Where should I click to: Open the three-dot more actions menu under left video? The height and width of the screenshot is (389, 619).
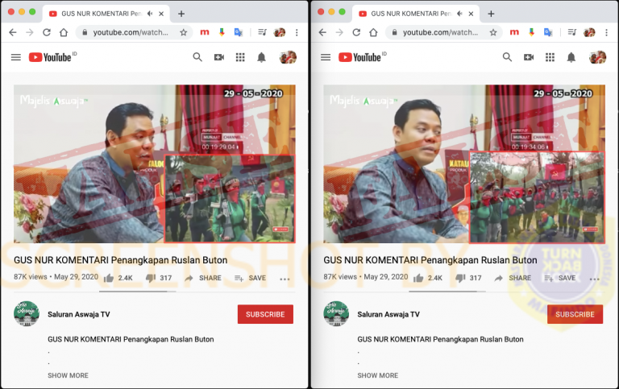(285, 279)
